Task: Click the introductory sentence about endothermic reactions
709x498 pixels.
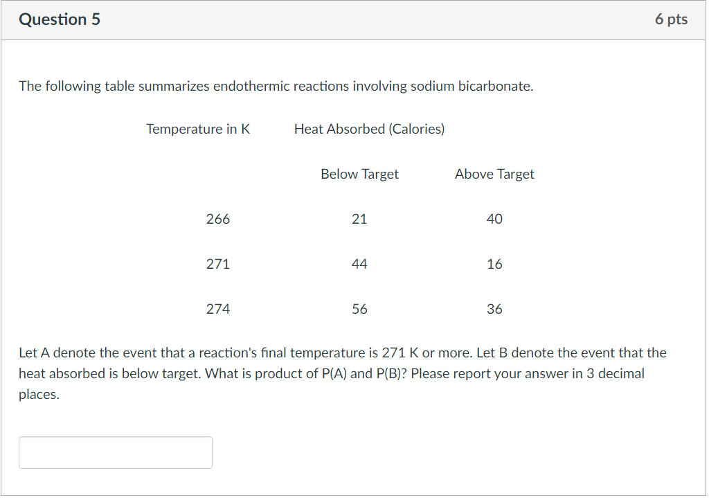Action: tap(277, 86)
